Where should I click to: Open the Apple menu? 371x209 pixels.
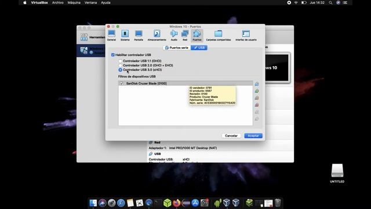click(x=25, y=2)
